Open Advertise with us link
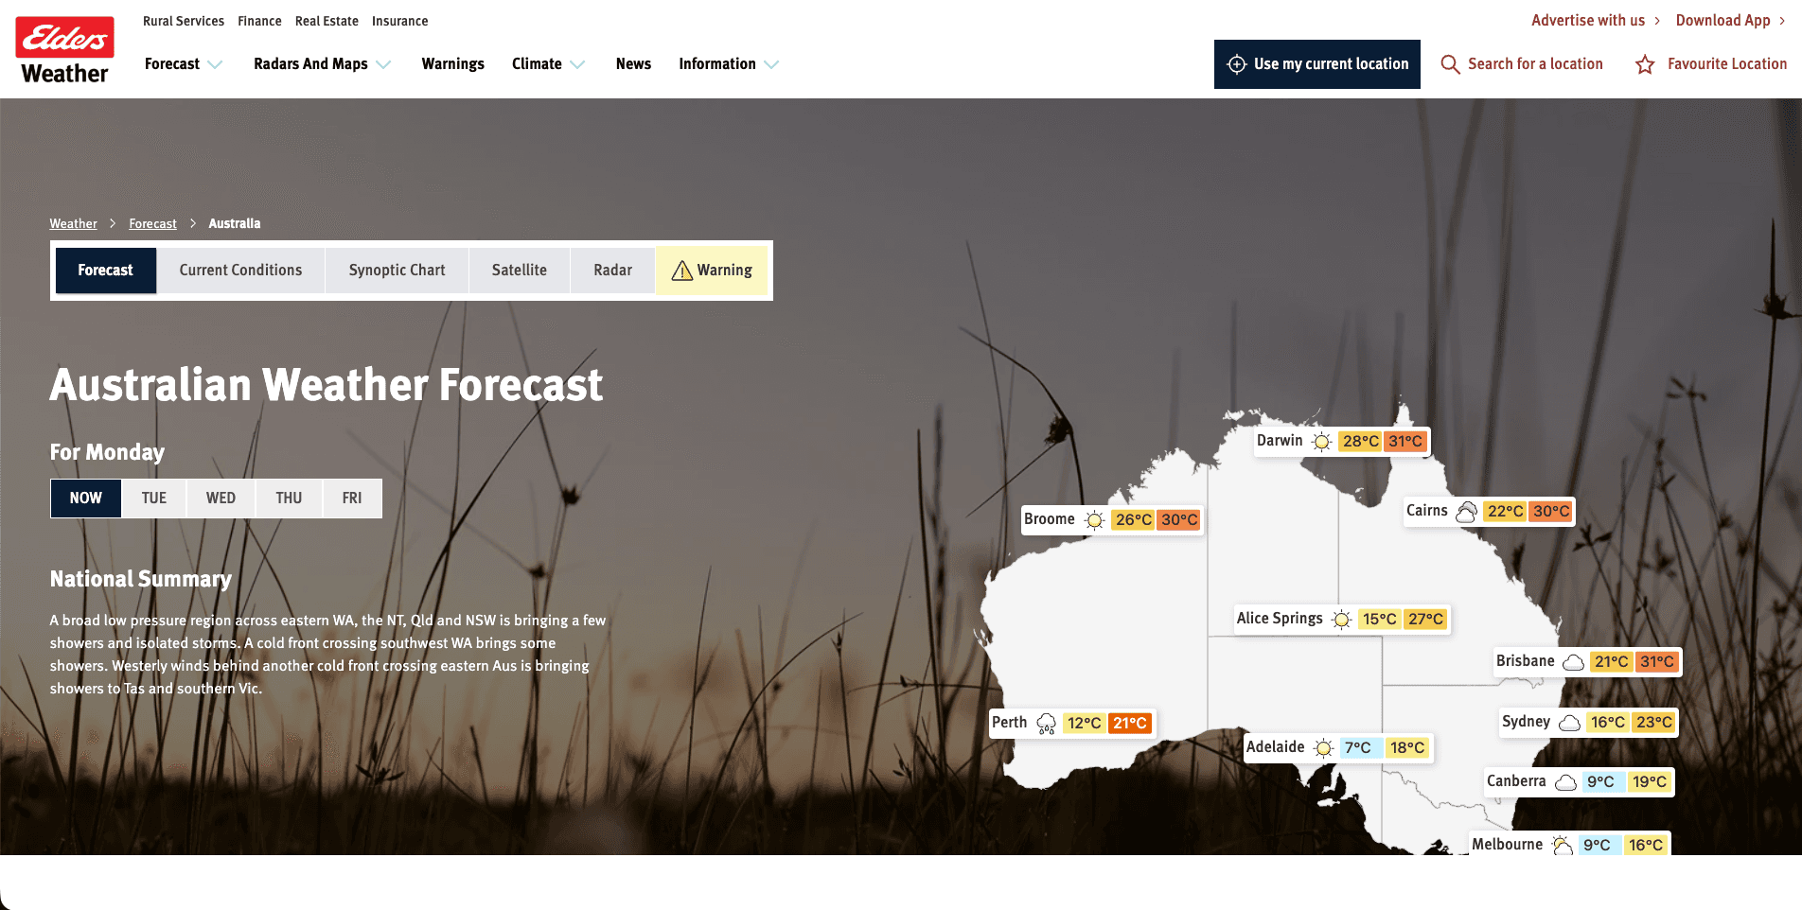 coord(1588,21)
